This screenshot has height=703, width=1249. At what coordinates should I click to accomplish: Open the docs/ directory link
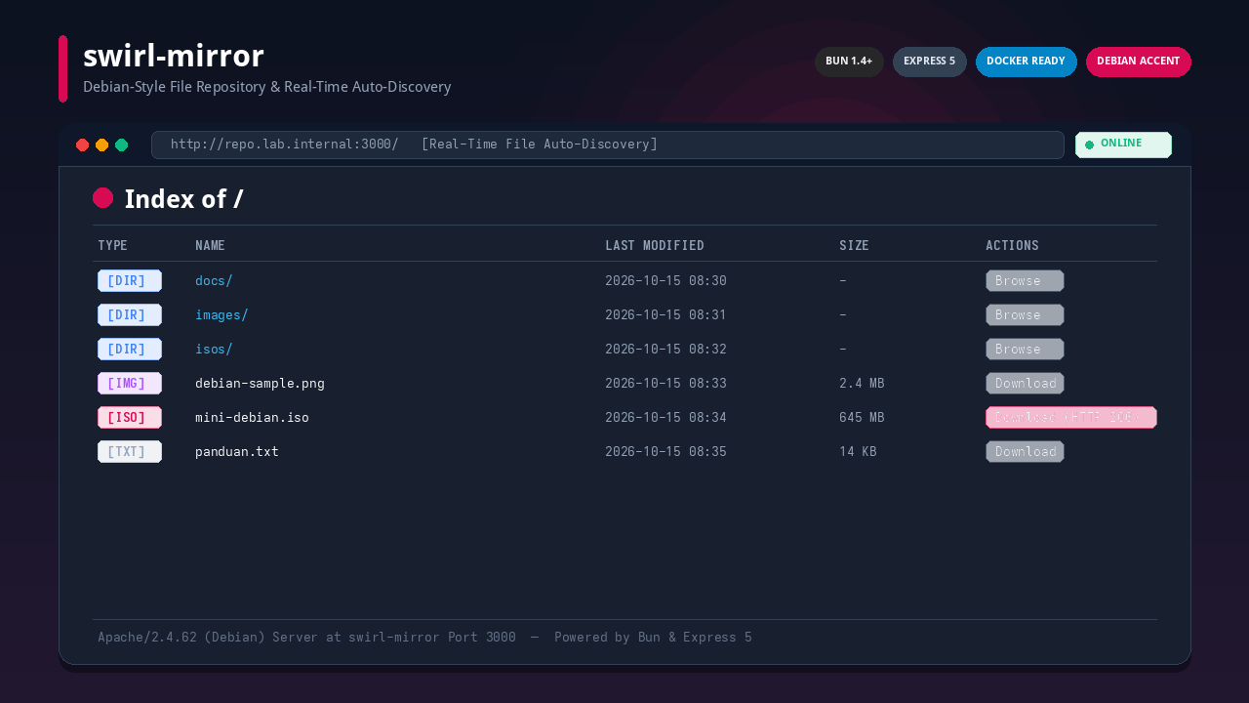coord(214,281)
